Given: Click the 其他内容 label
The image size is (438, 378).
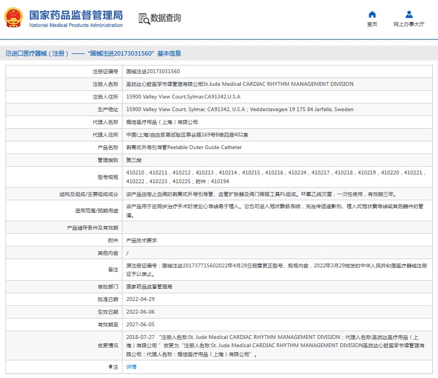Looking at the screenshot, I should pyautogui.click(x=108, y=253).
